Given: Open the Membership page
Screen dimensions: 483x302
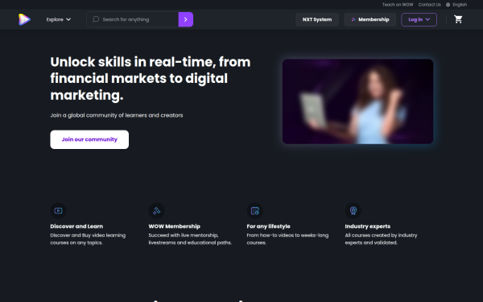Looking at the screenshot, I should click(370, 19).
